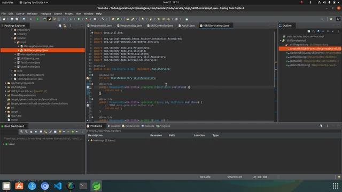Click the Description column header
The image size is (342, 192).
95,135
